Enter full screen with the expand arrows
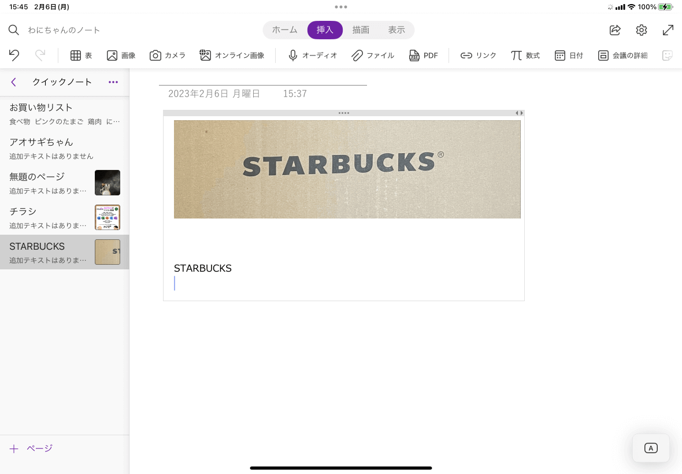 tap(668, 30)
